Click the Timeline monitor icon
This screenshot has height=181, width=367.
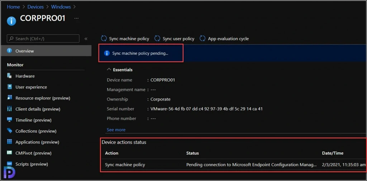pyautogui.click(x=9, y=120)
